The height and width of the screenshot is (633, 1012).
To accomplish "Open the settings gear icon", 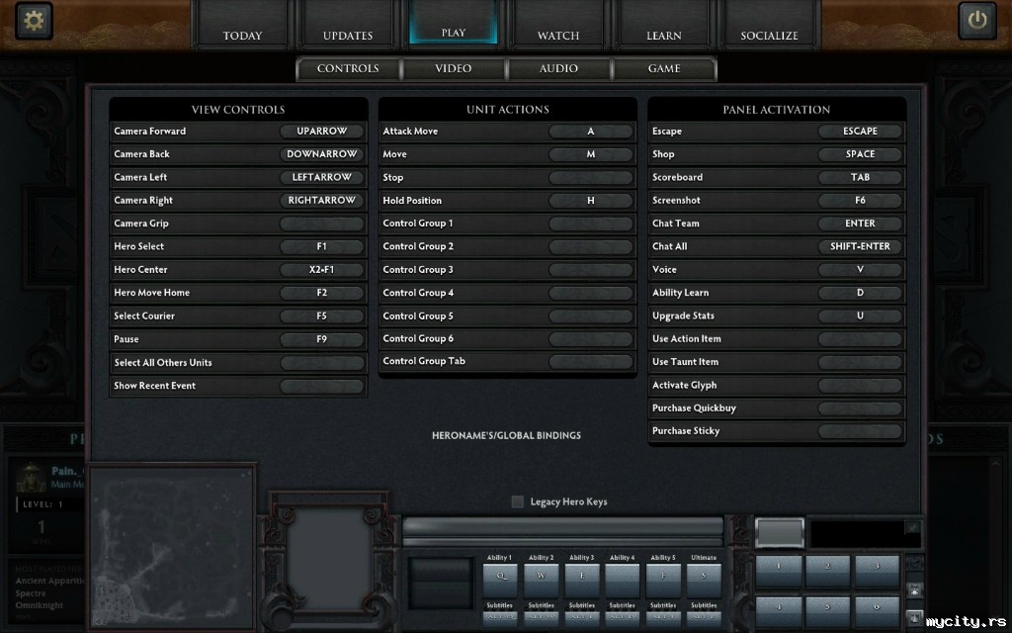I will 34,21.
